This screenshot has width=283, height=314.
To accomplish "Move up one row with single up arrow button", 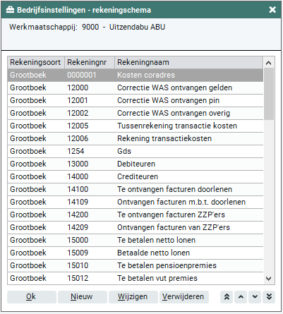I will [241, 297].
